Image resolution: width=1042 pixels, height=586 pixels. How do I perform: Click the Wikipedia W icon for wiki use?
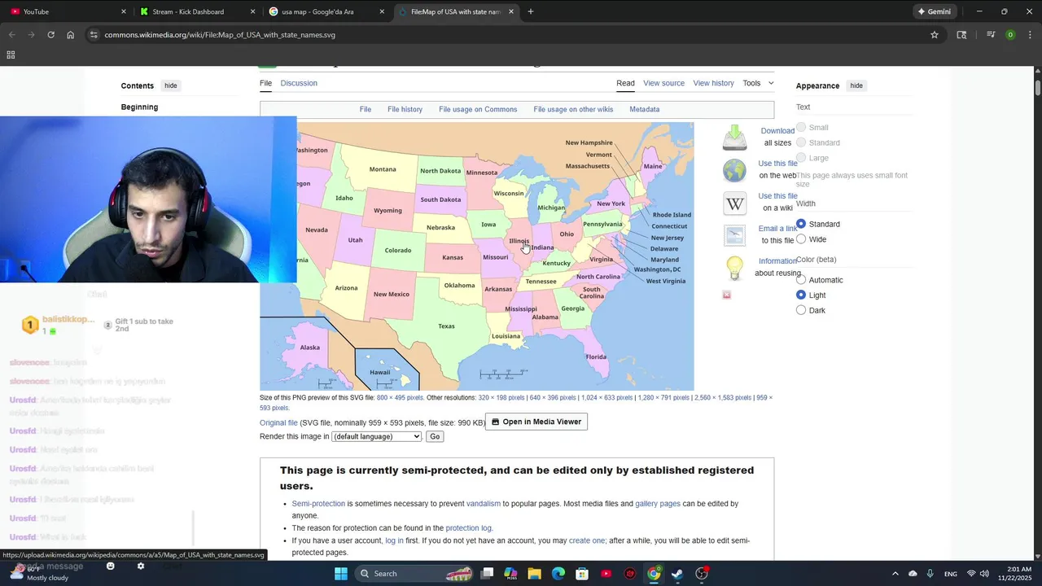coord(734,203)
